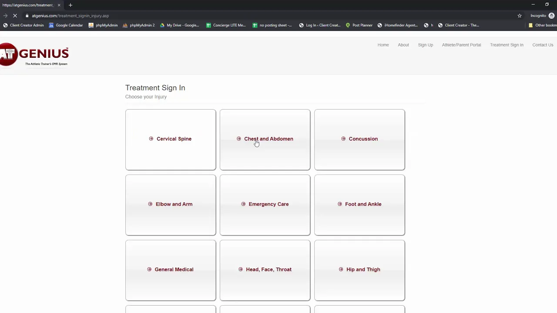
Task: Open the Incognito profile indicator
Action: click(542, 16)
